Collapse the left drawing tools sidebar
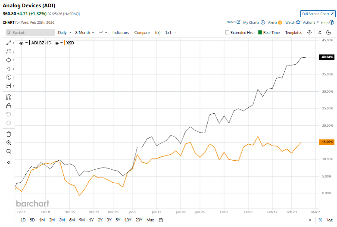 [9, 162]
